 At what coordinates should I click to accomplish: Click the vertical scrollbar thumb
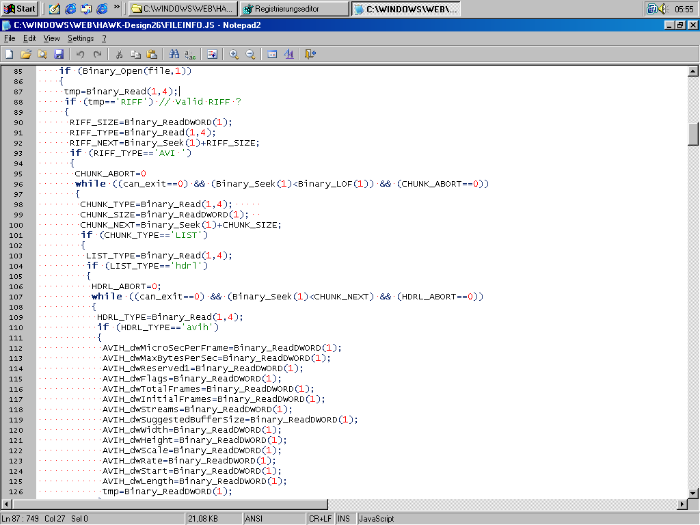coord(693,134)
